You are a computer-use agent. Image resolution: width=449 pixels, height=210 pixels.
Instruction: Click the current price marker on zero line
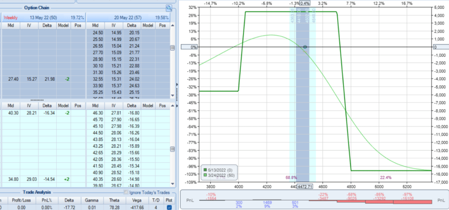(x=305, y=47)
